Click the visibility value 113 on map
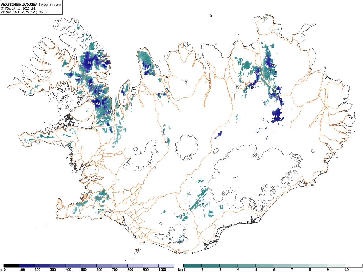 [x=146, y=69]
